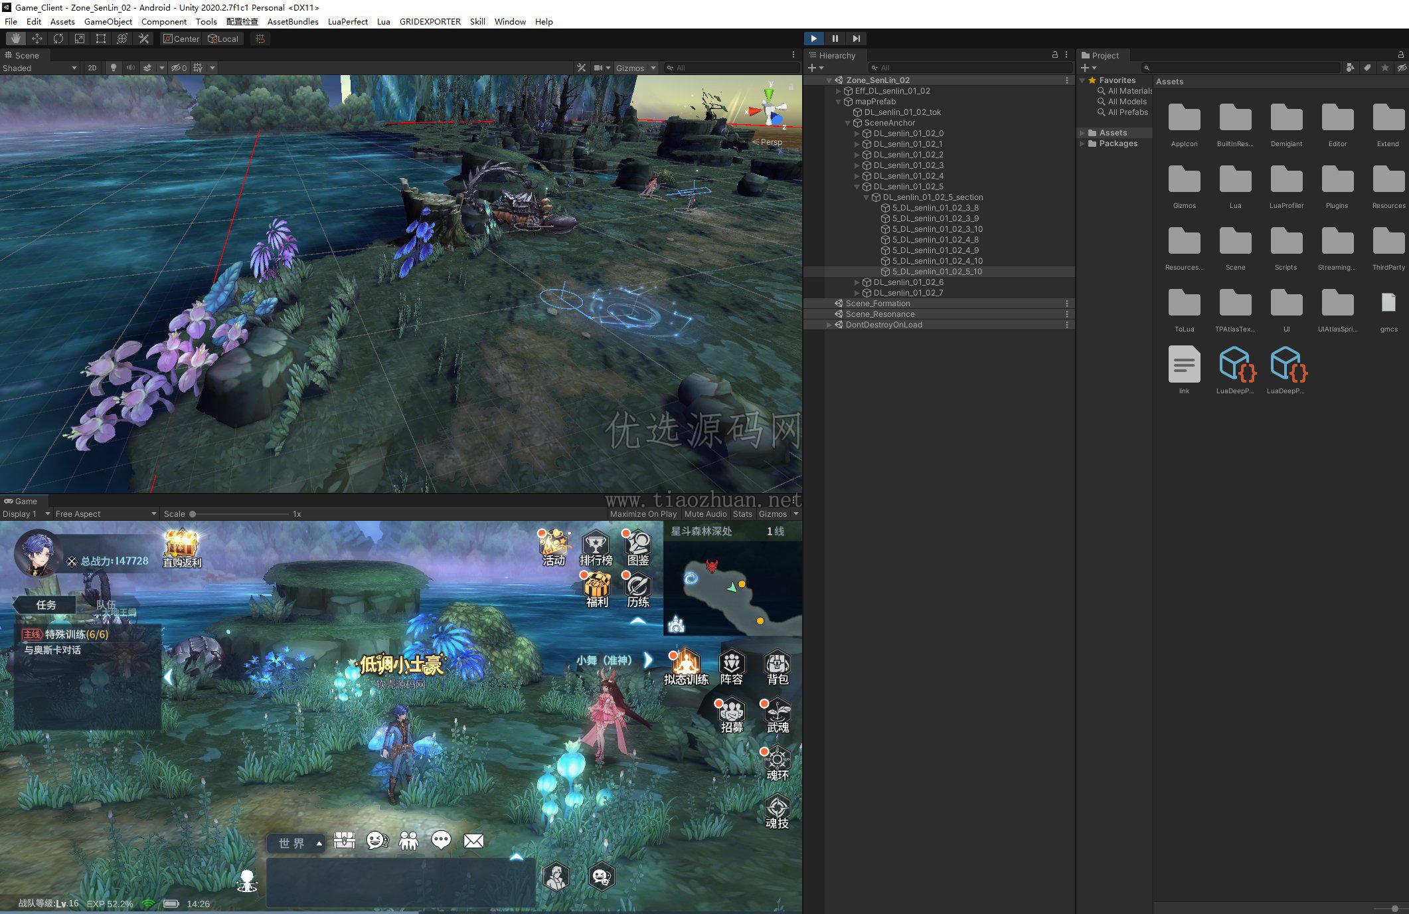1409x914 pixels.
Task: Expand DL_senlin_01_02_0 in Hierarchy
Action: pos(857,134)
